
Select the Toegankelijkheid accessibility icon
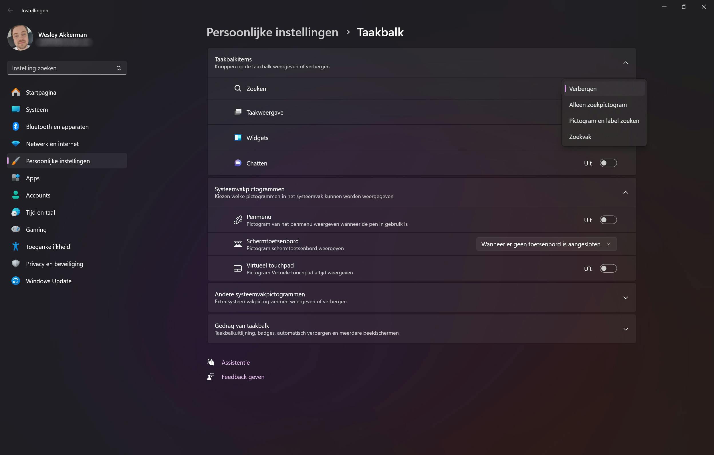16,246
